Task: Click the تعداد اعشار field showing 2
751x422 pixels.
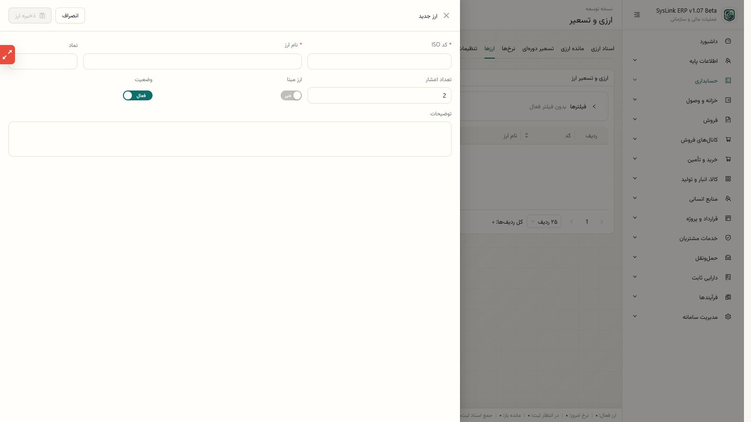Action: click(379, 96)
